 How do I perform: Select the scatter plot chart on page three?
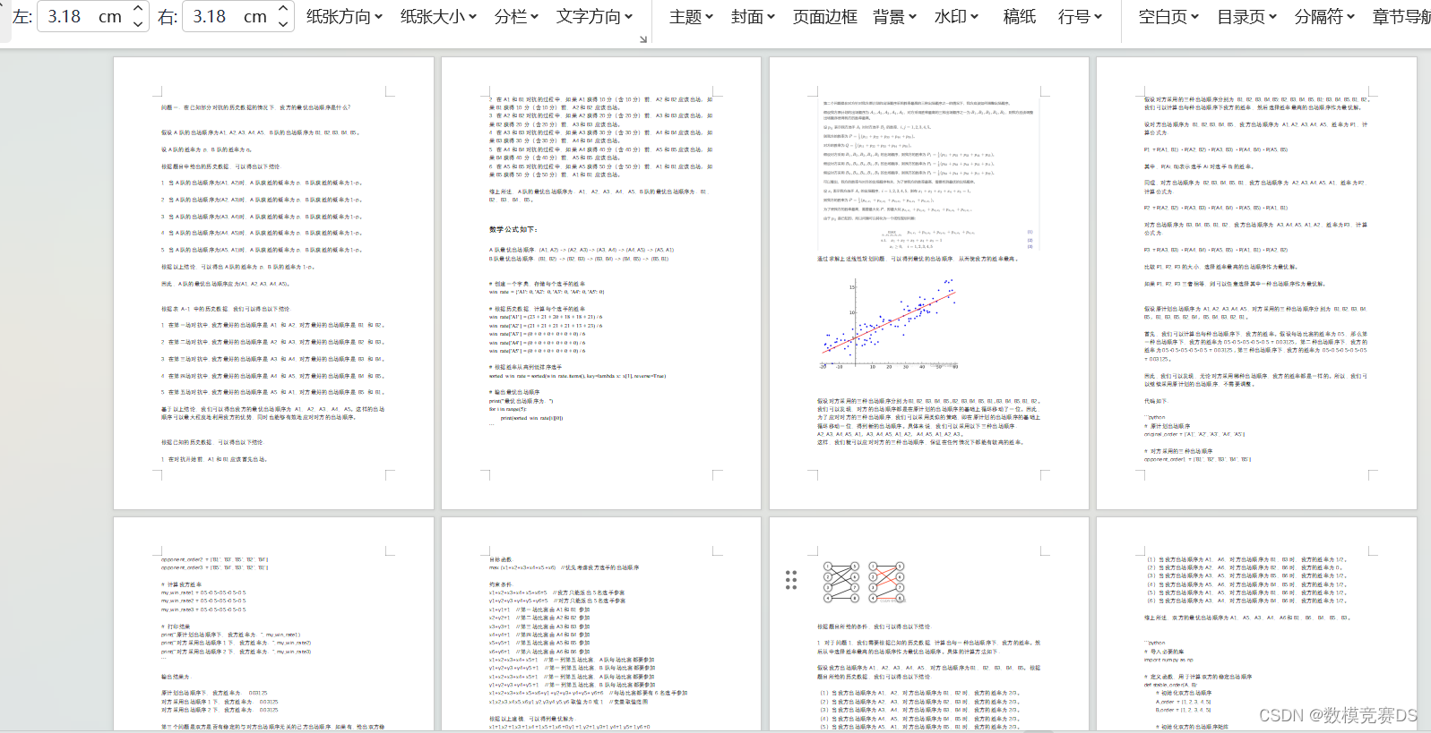point(889,321)
